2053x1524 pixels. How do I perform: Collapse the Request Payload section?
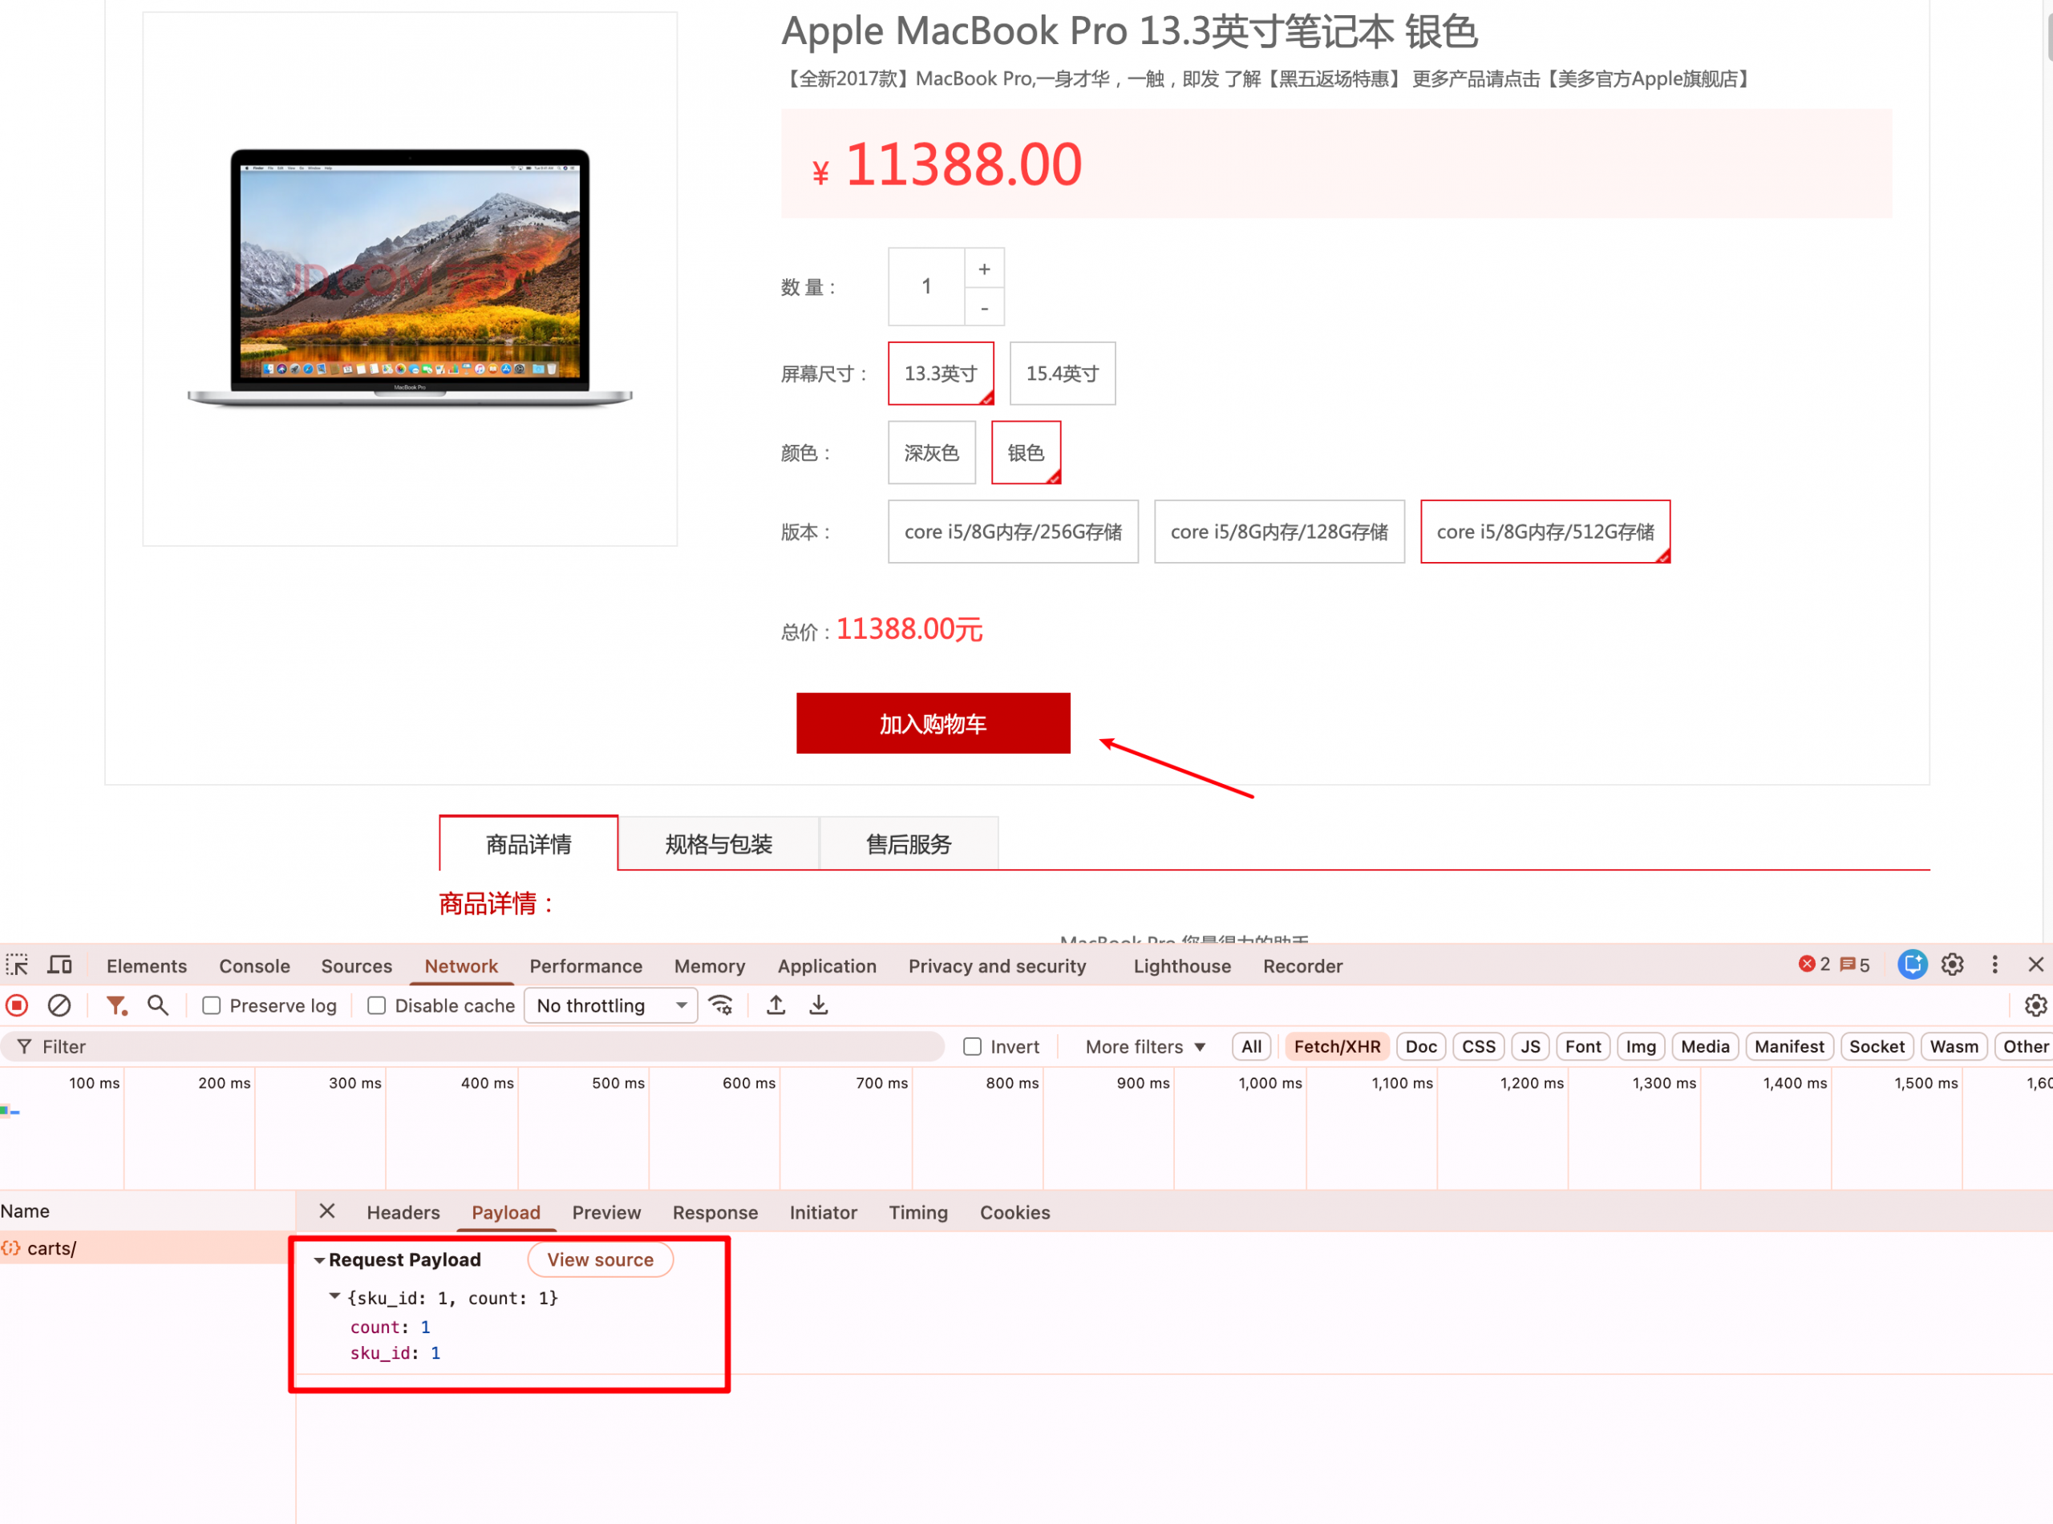[319, 1260]
